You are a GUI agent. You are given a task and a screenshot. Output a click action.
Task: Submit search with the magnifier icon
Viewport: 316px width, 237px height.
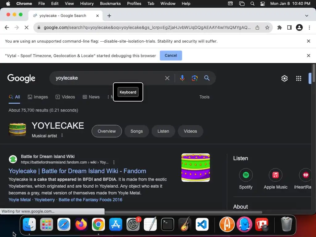tap(207, 78)
